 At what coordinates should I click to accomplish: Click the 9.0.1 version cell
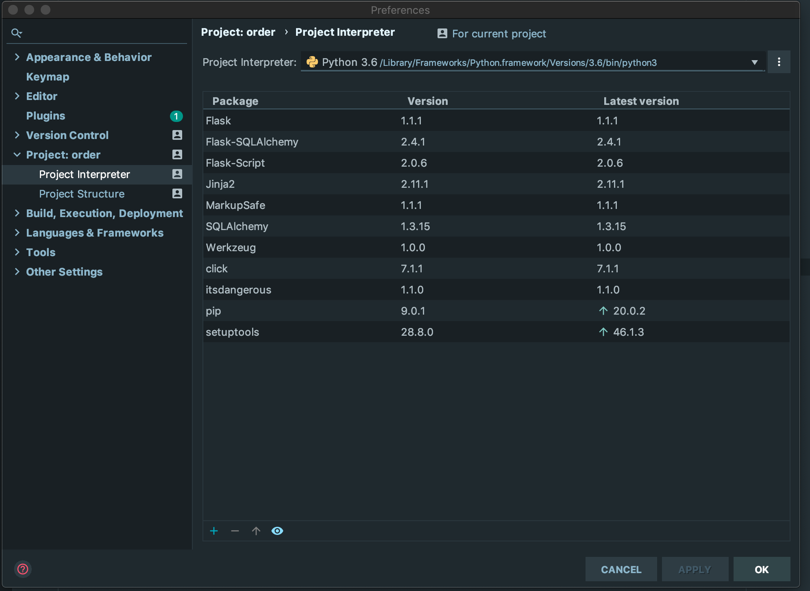pos(413,311)
